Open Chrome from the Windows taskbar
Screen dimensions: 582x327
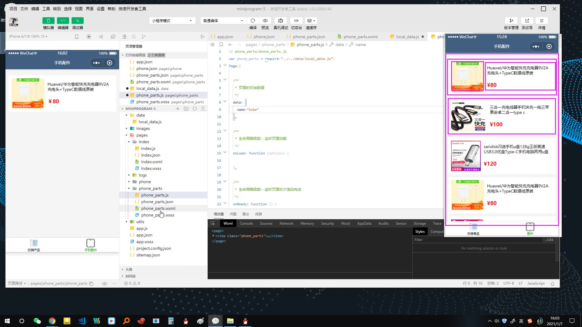click(52, 321)
